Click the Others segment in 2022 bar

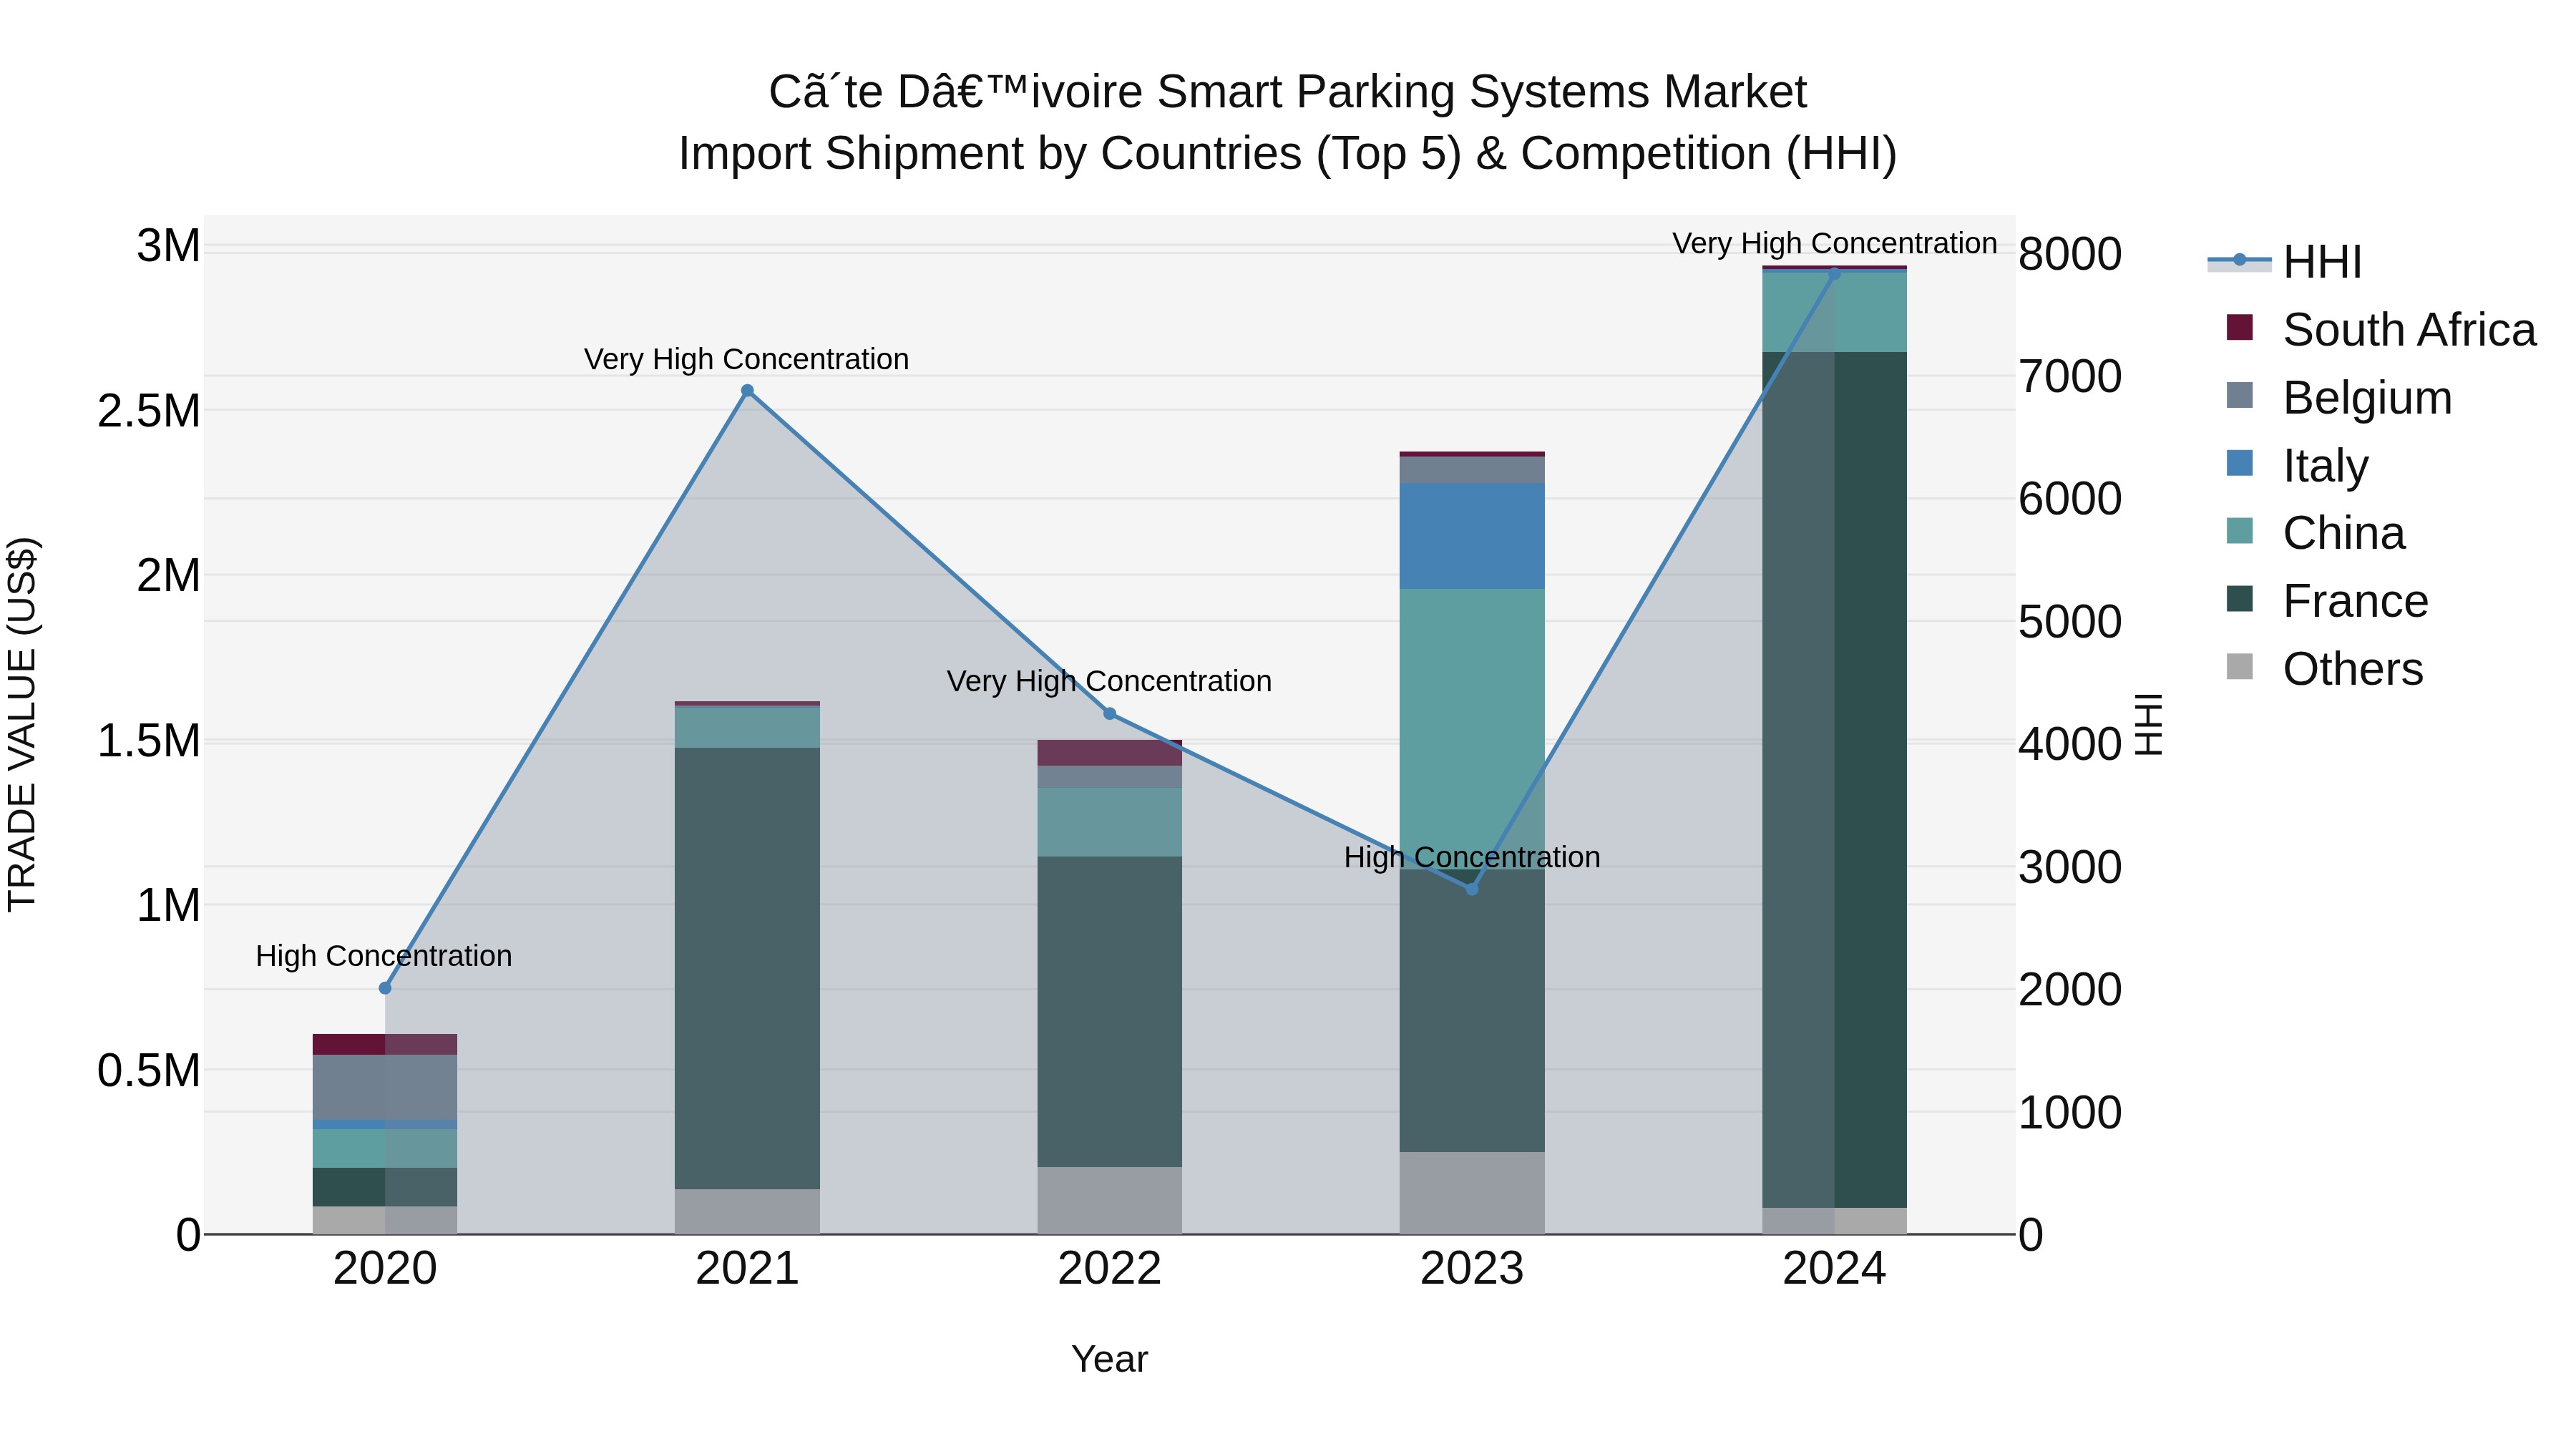1109,1200
